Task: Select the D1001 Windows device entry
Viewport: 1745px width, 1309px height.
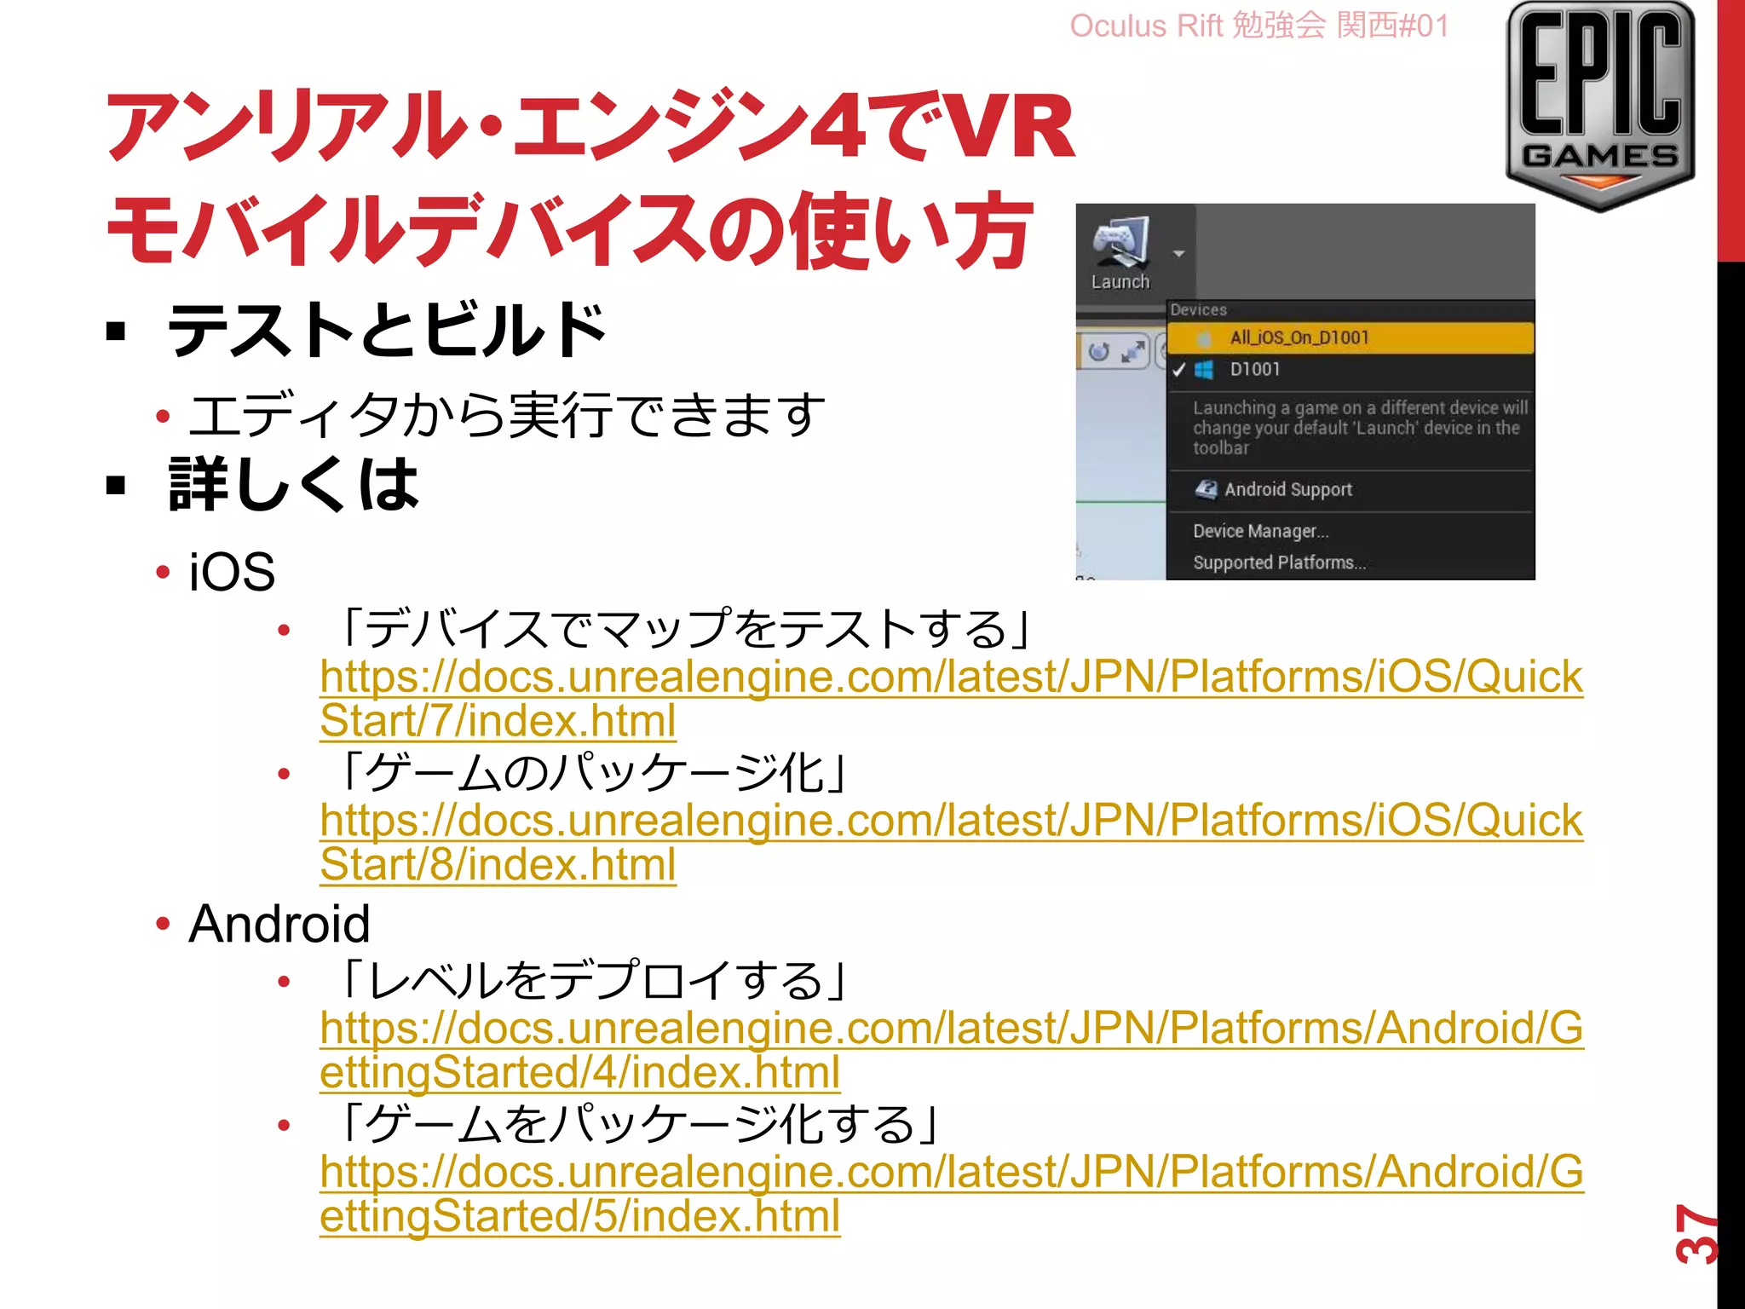Action: pos(1350,369)
